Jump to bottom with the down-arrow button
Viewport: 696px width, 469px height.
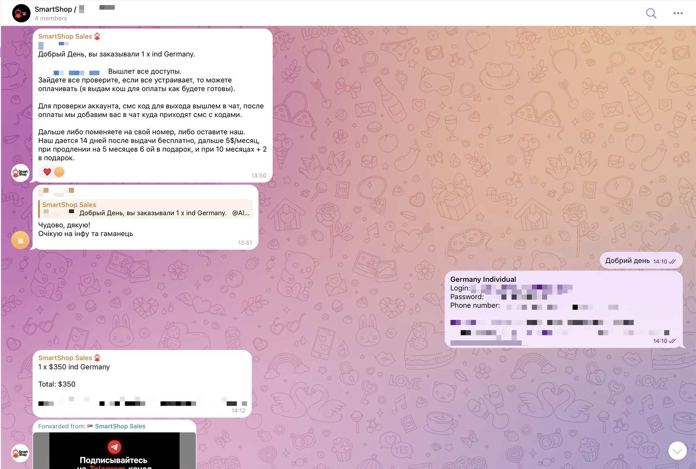pyautogui.click(x=677, y=451)
